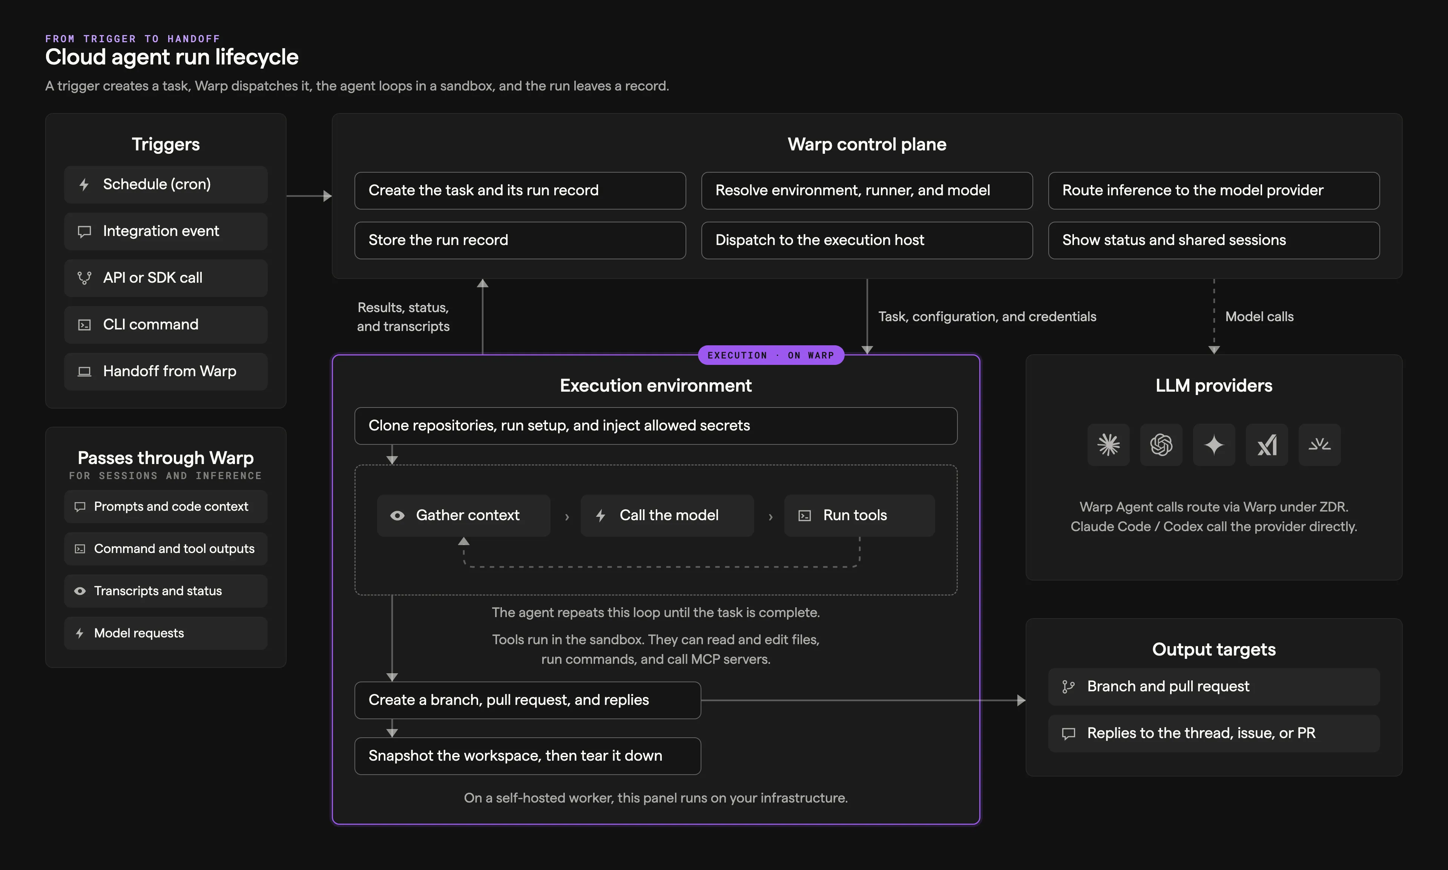Click the Model calls arrow label
This screenshot has width=1448, height=870.
pyautogui.click(x=1259, y=317)
